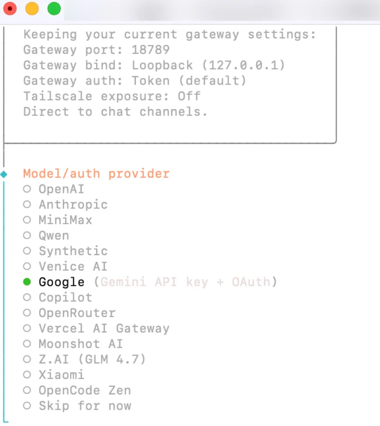The image size is (380, 426).
Task: Pick the Qwen radio option
Action: click(x=46, y=235)
